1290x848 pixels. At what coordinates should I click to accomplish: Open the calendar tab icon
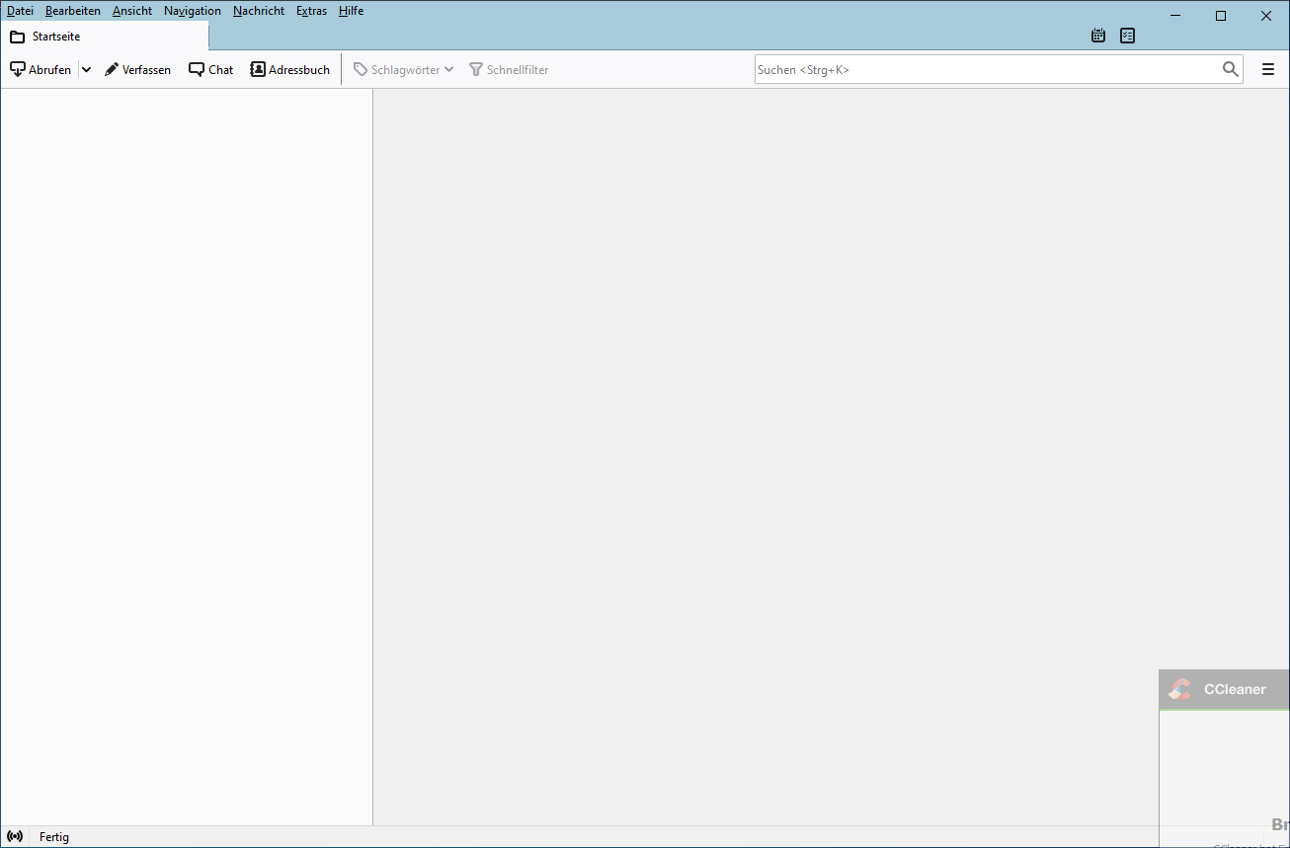pos(1097,36)
